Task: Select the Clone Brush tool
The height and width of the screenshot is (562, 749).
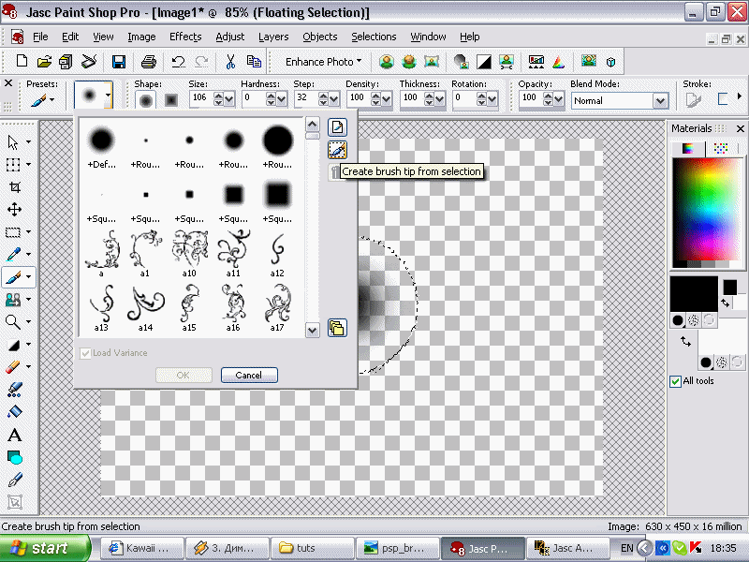Action: pos(13,299)
